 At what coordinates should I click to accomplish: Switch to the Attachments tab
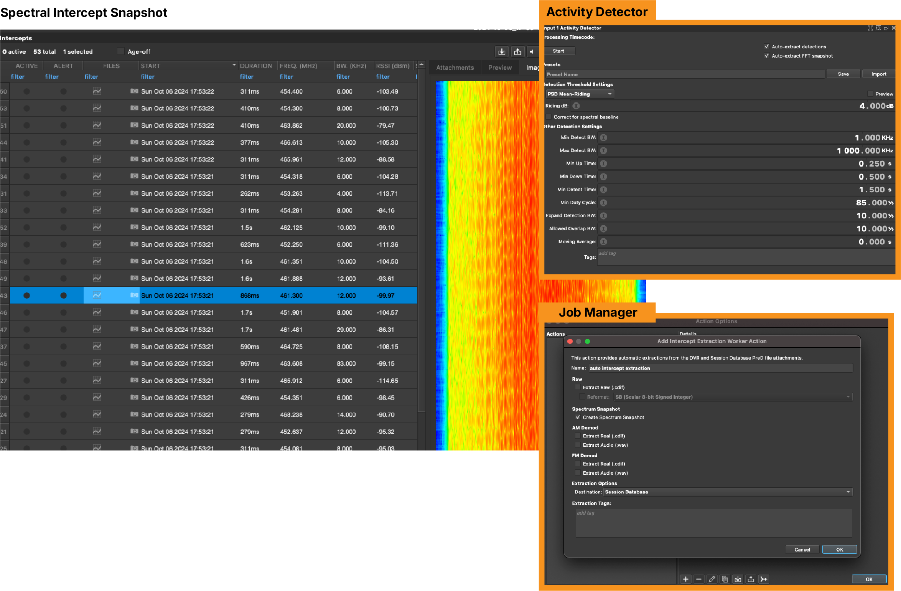[x=455, y=68]
